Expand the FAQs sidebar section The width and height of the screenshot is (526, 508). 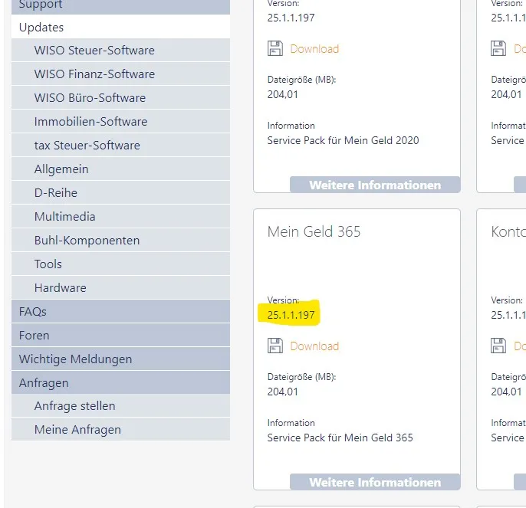33,312
